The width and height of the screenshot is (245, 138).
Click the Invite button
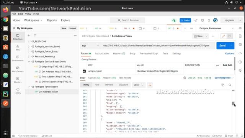coord(185,20)
